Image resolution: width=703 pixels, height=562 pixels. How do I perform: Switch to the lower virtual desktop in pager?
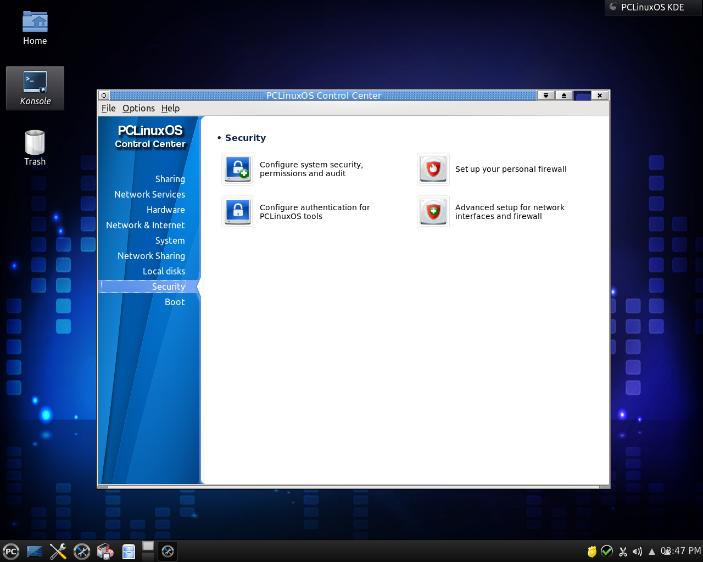point(148,557)
